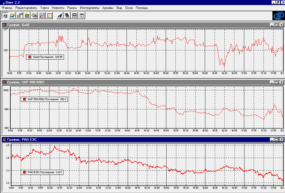Open the Новости menu
285x193 pixels.
(58, 8)
